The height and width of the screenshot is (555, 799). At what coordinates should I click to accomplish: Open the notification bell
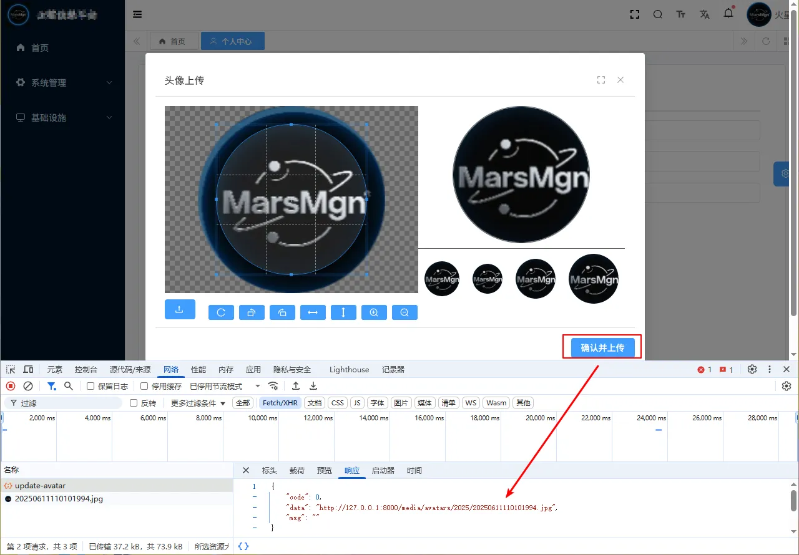click(728, 13)
